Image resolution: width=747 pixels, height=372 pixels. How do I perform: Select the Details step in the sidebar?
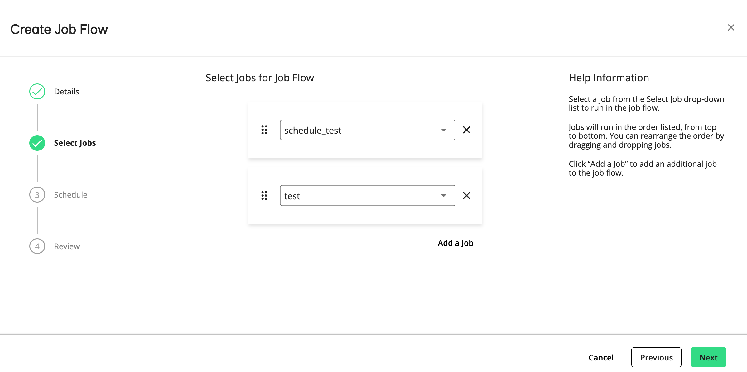tap(66, 92)
